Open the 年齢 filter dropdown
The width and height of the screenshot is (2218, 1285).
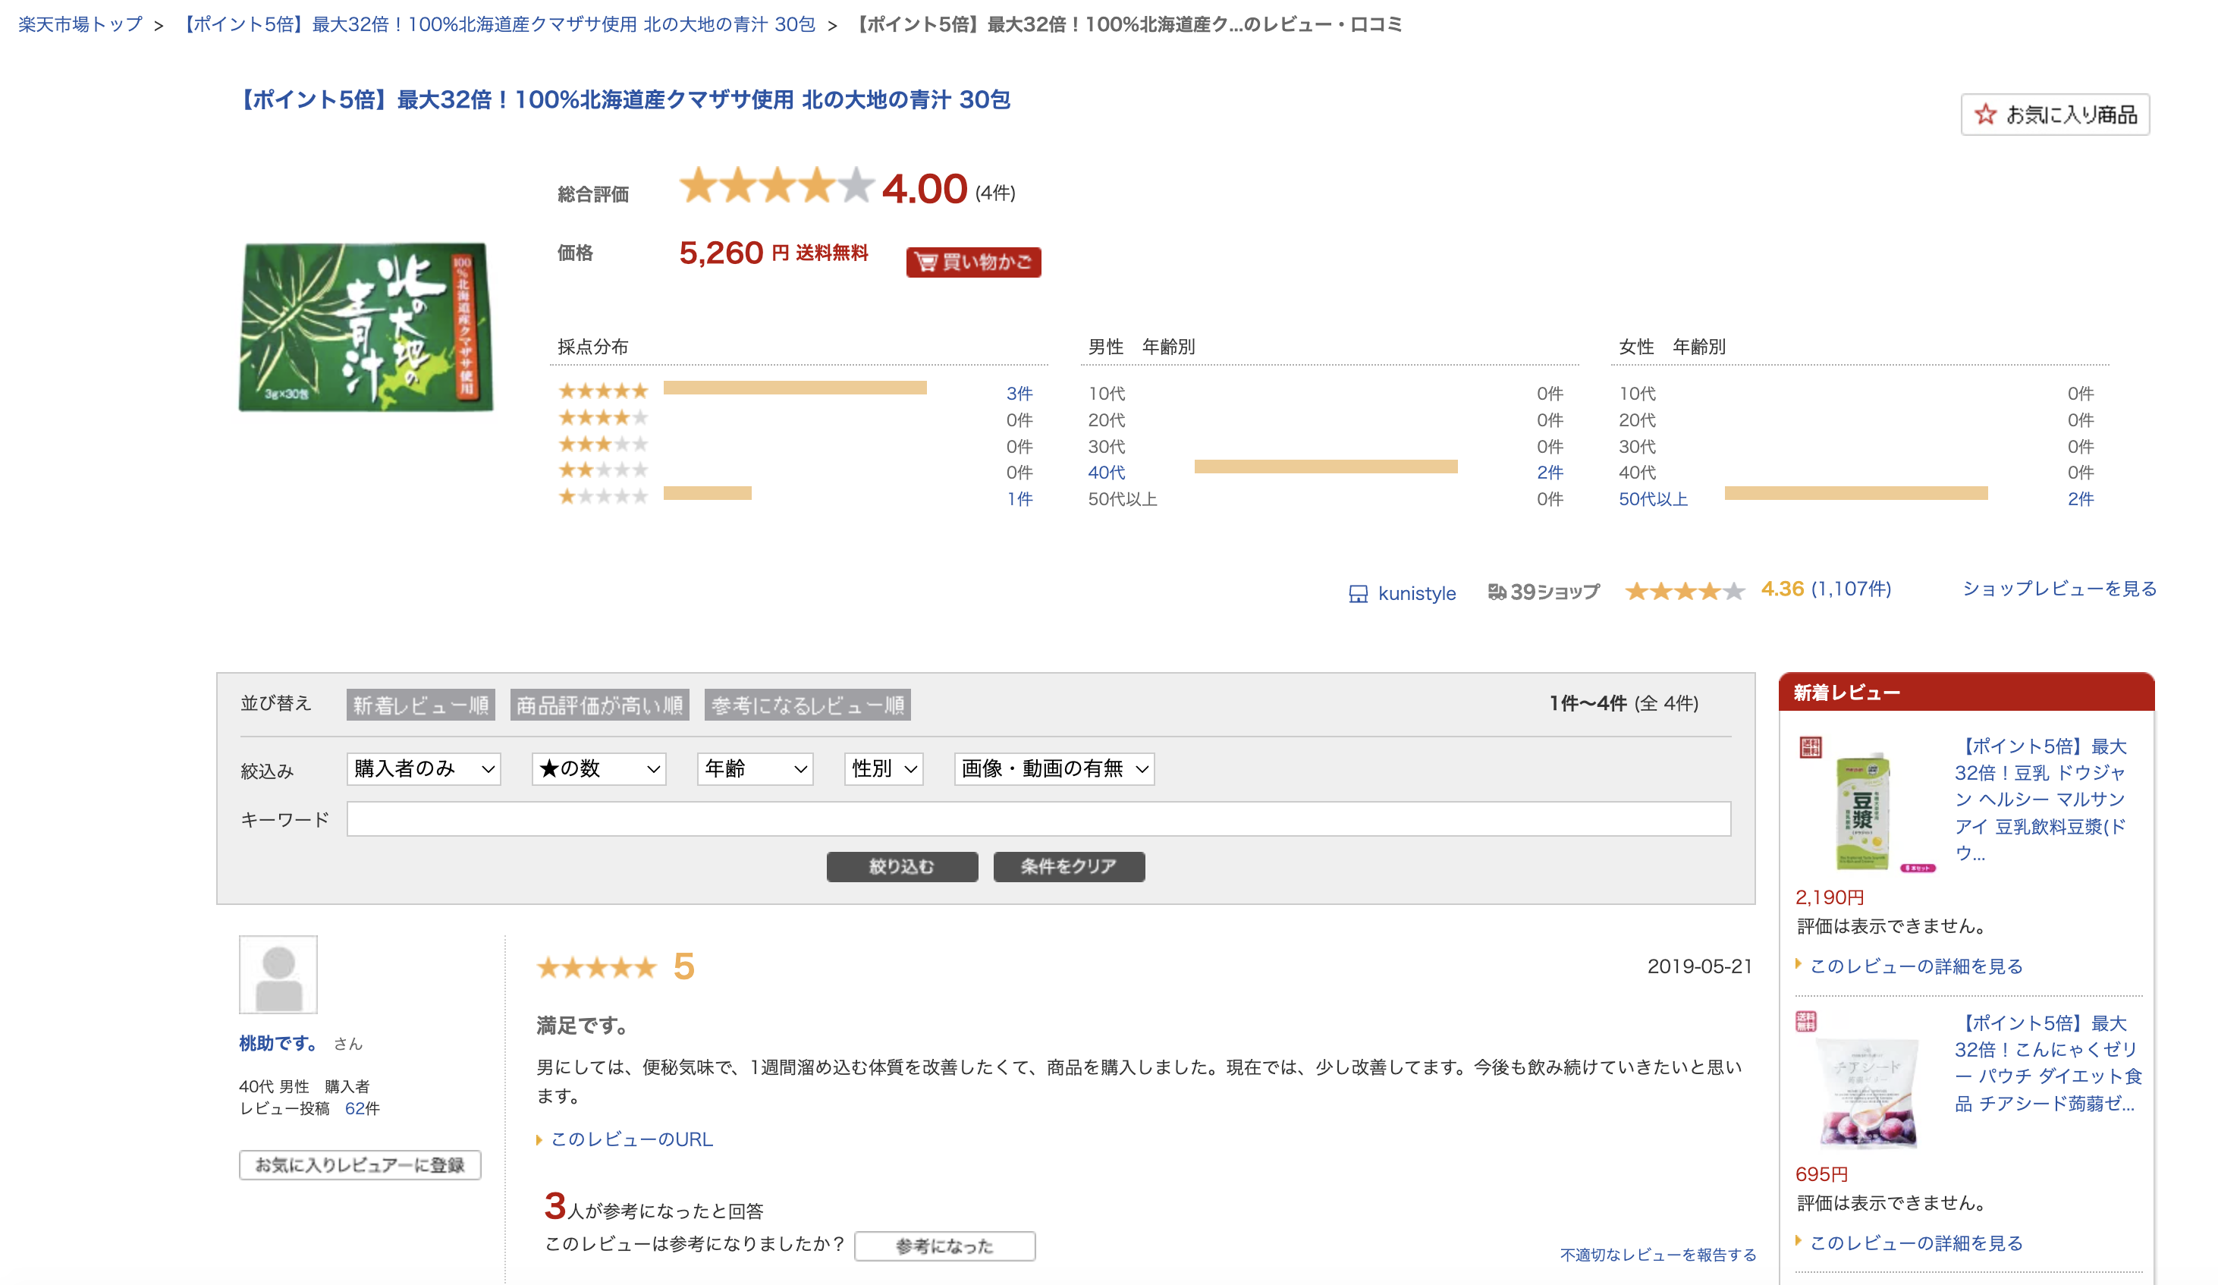tap(754, 768)
